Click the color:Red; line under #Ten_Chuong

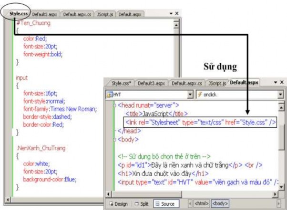(35, 38)
